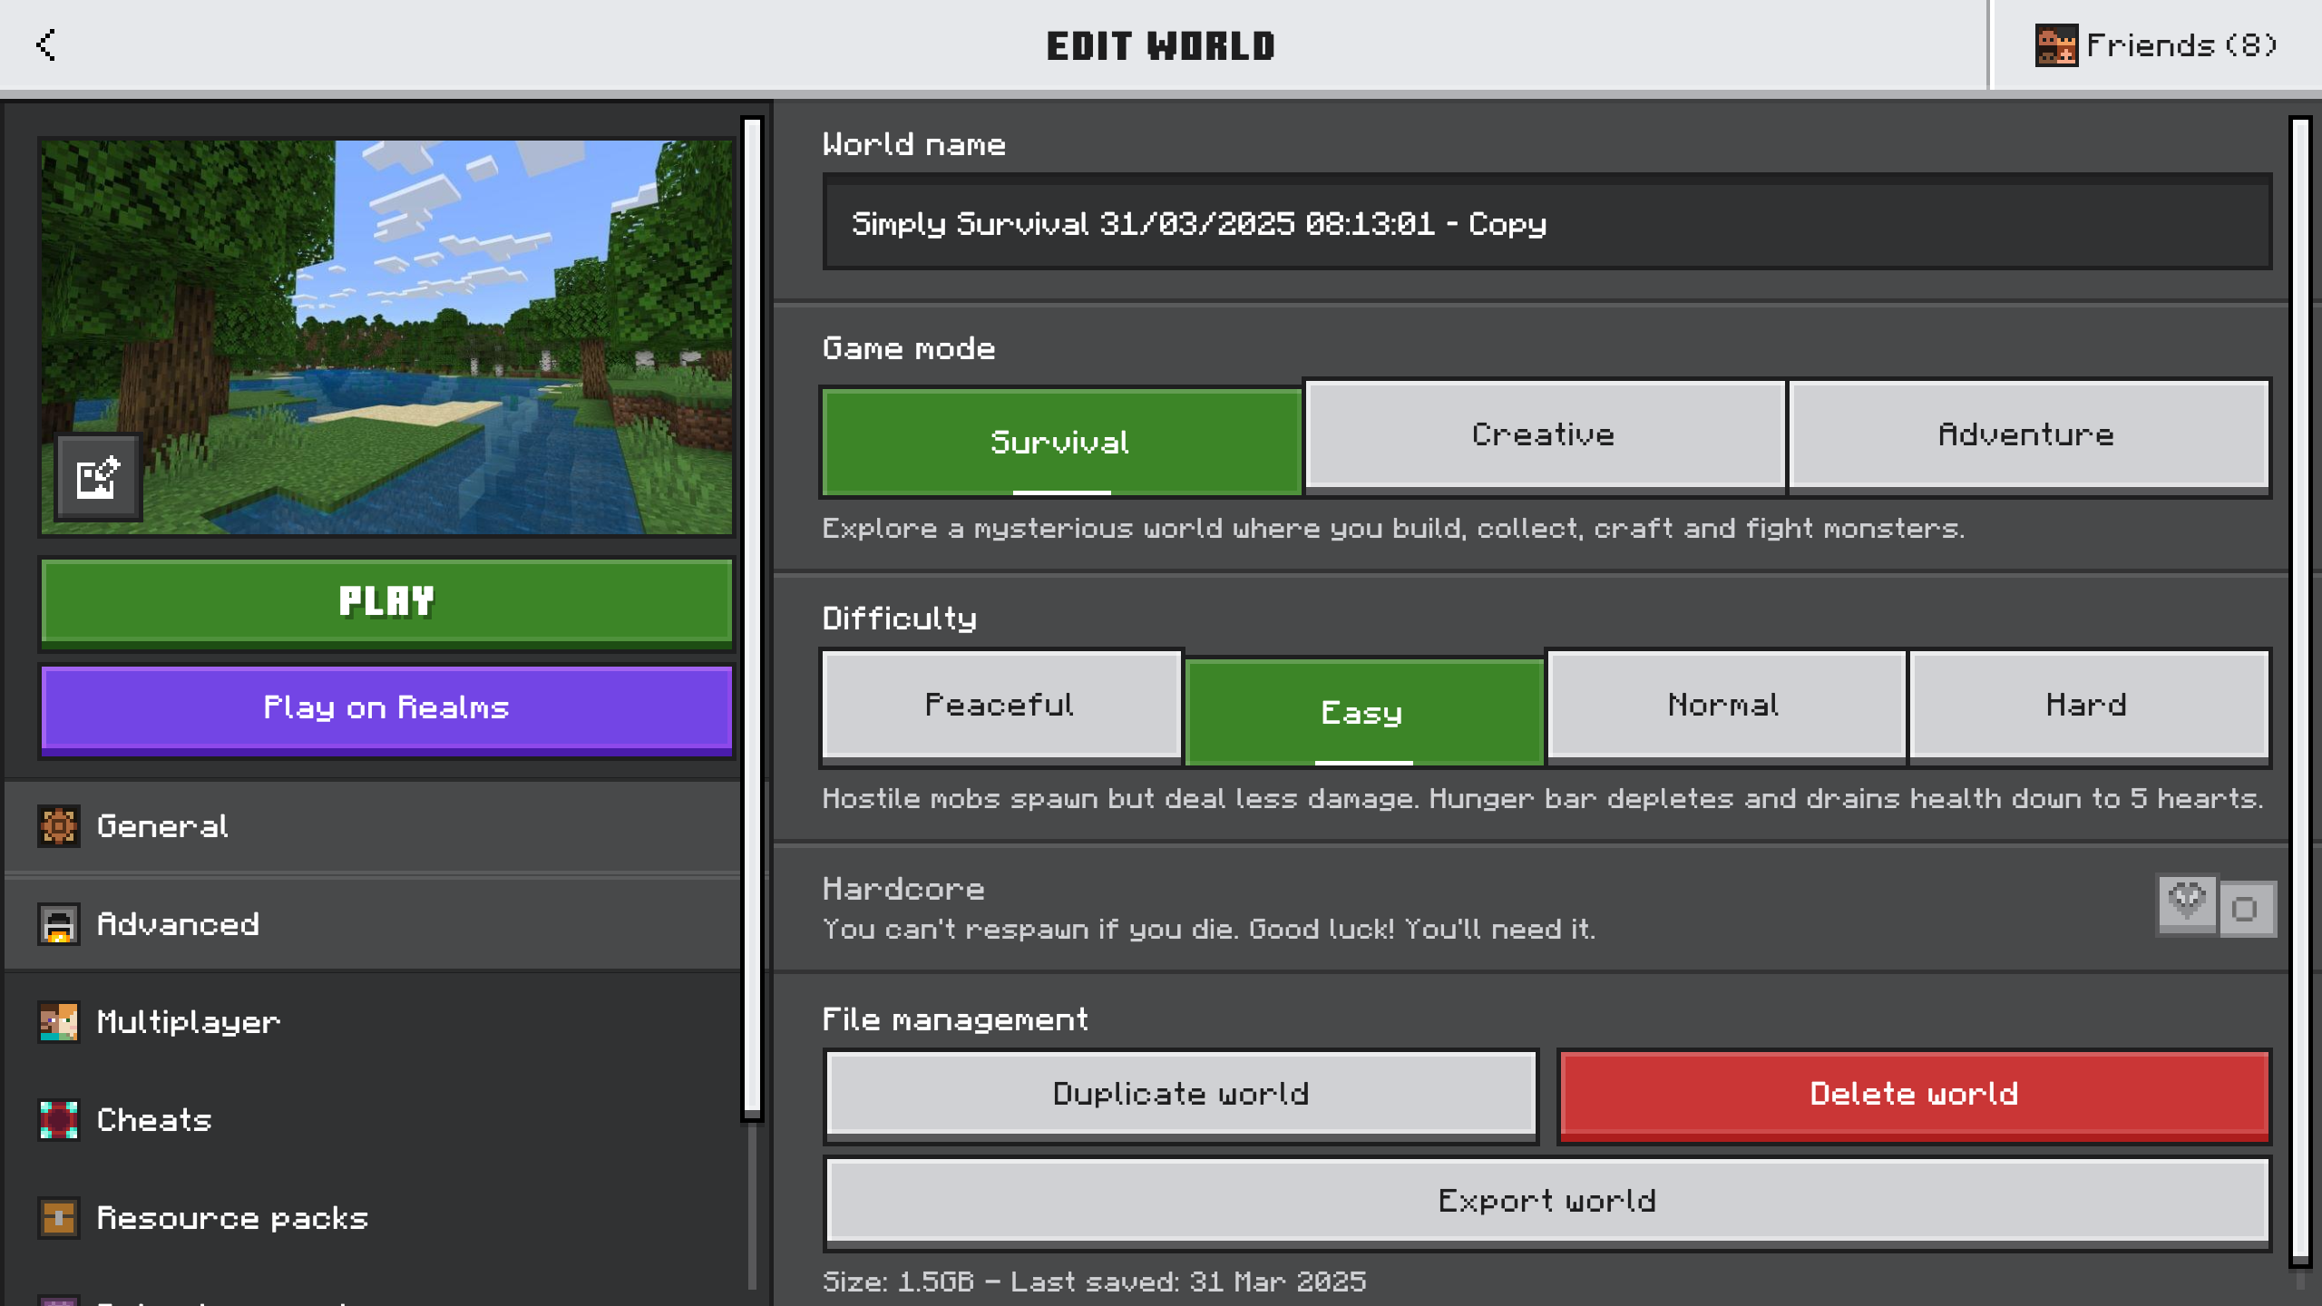The height and width of the screenshot is (1306, 2322).
Task: Click the Advanced furnace icon
Action: coord(59,924)
